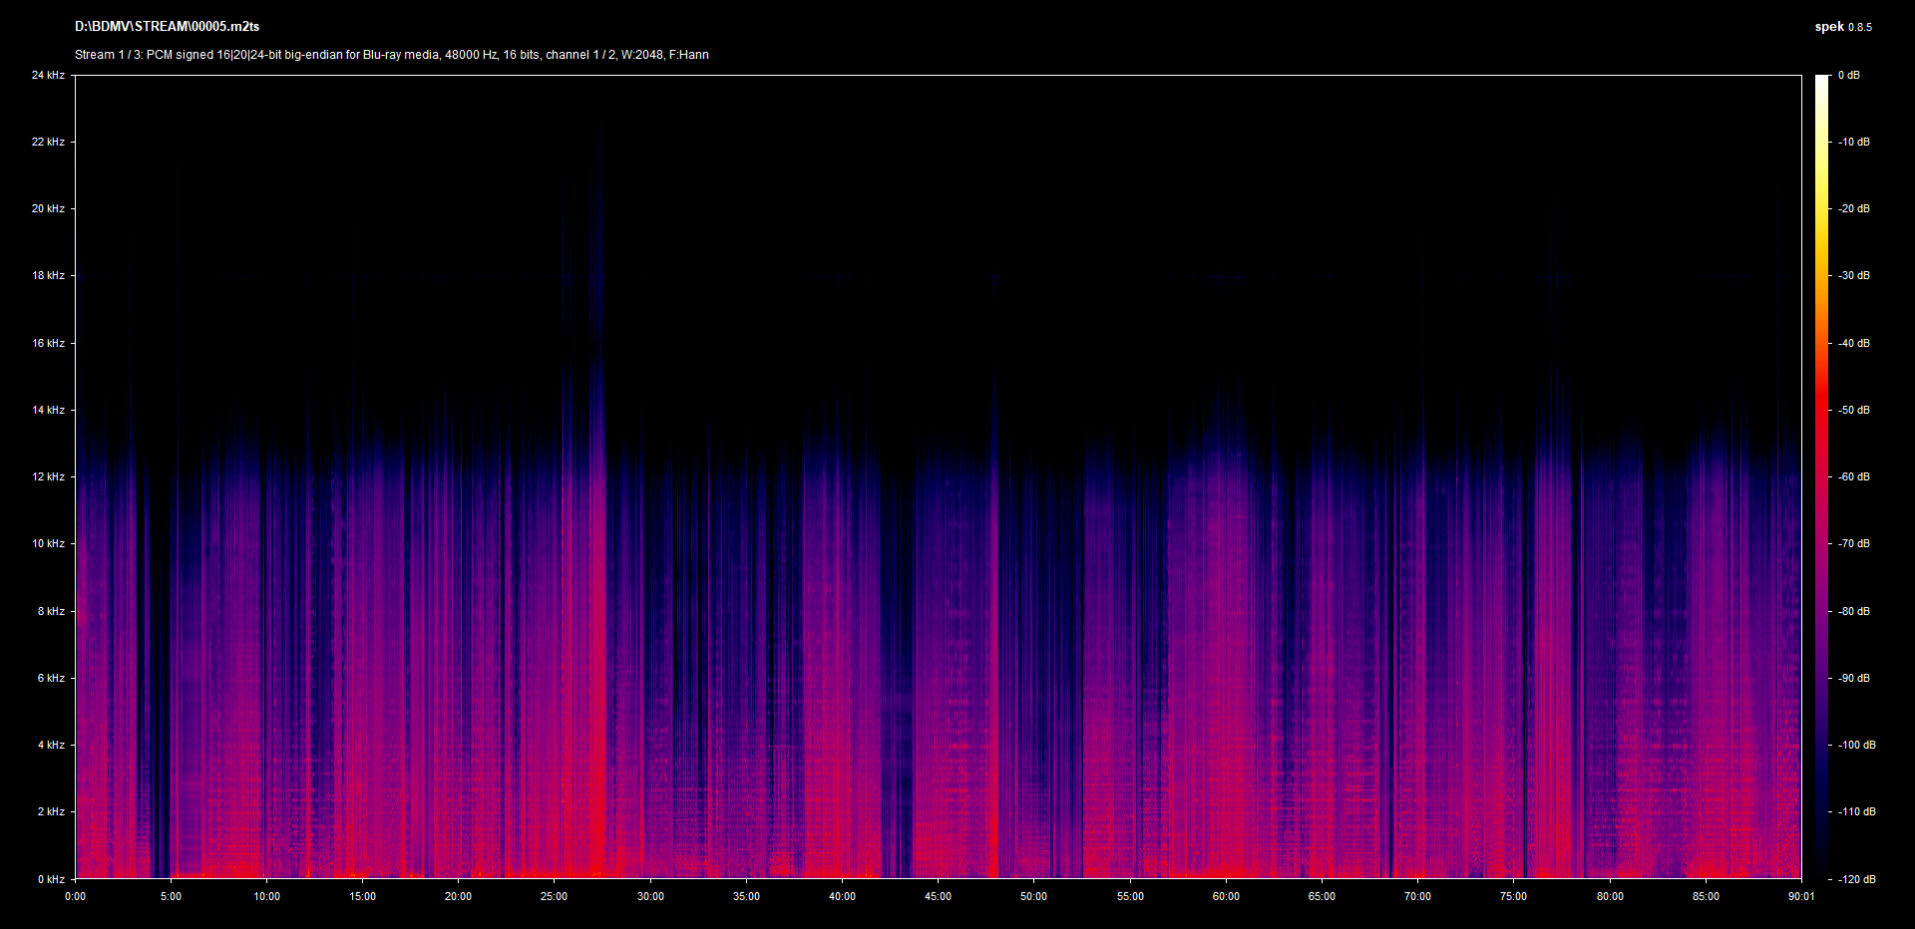
Task: Select the 20 kHz label on frequency axis
Action: pos(48,208)
